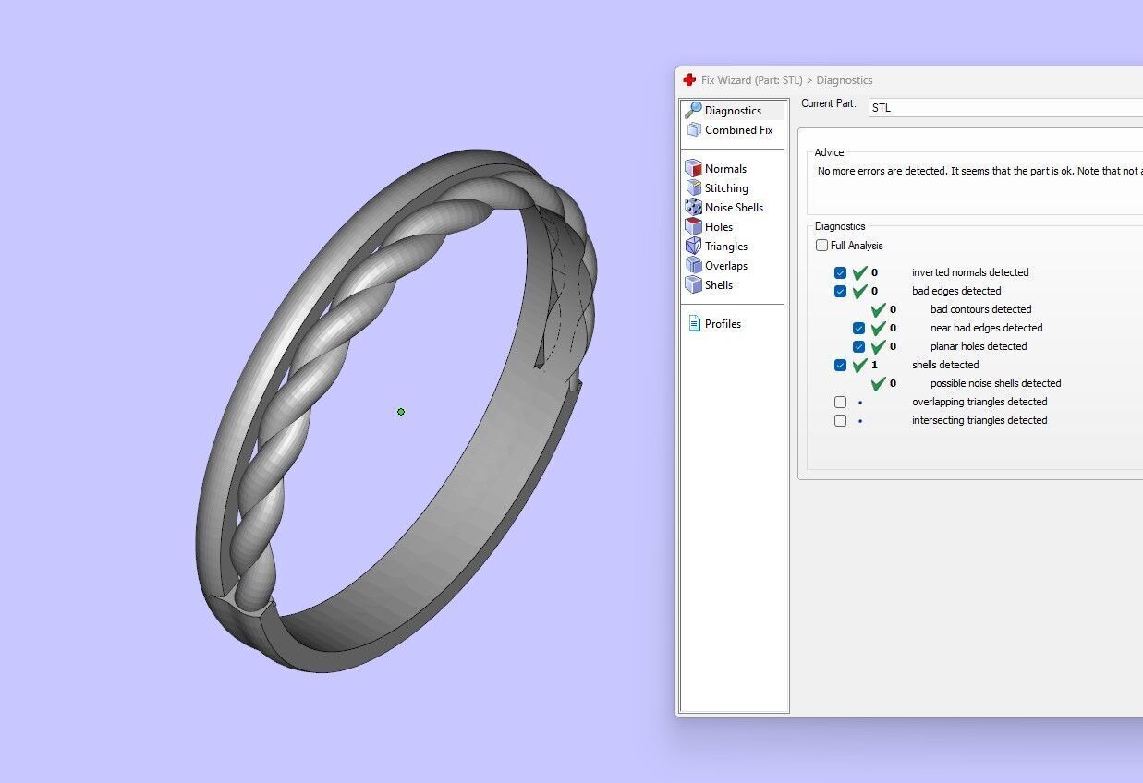Go to the Shells page label
This screenshot has width=1143, height=783.
[x=719, y=285]
